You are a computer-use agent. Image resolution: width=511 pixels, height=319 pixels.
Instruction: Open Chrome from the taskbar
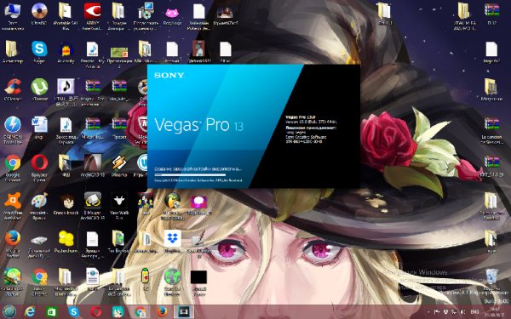[141, 312]
